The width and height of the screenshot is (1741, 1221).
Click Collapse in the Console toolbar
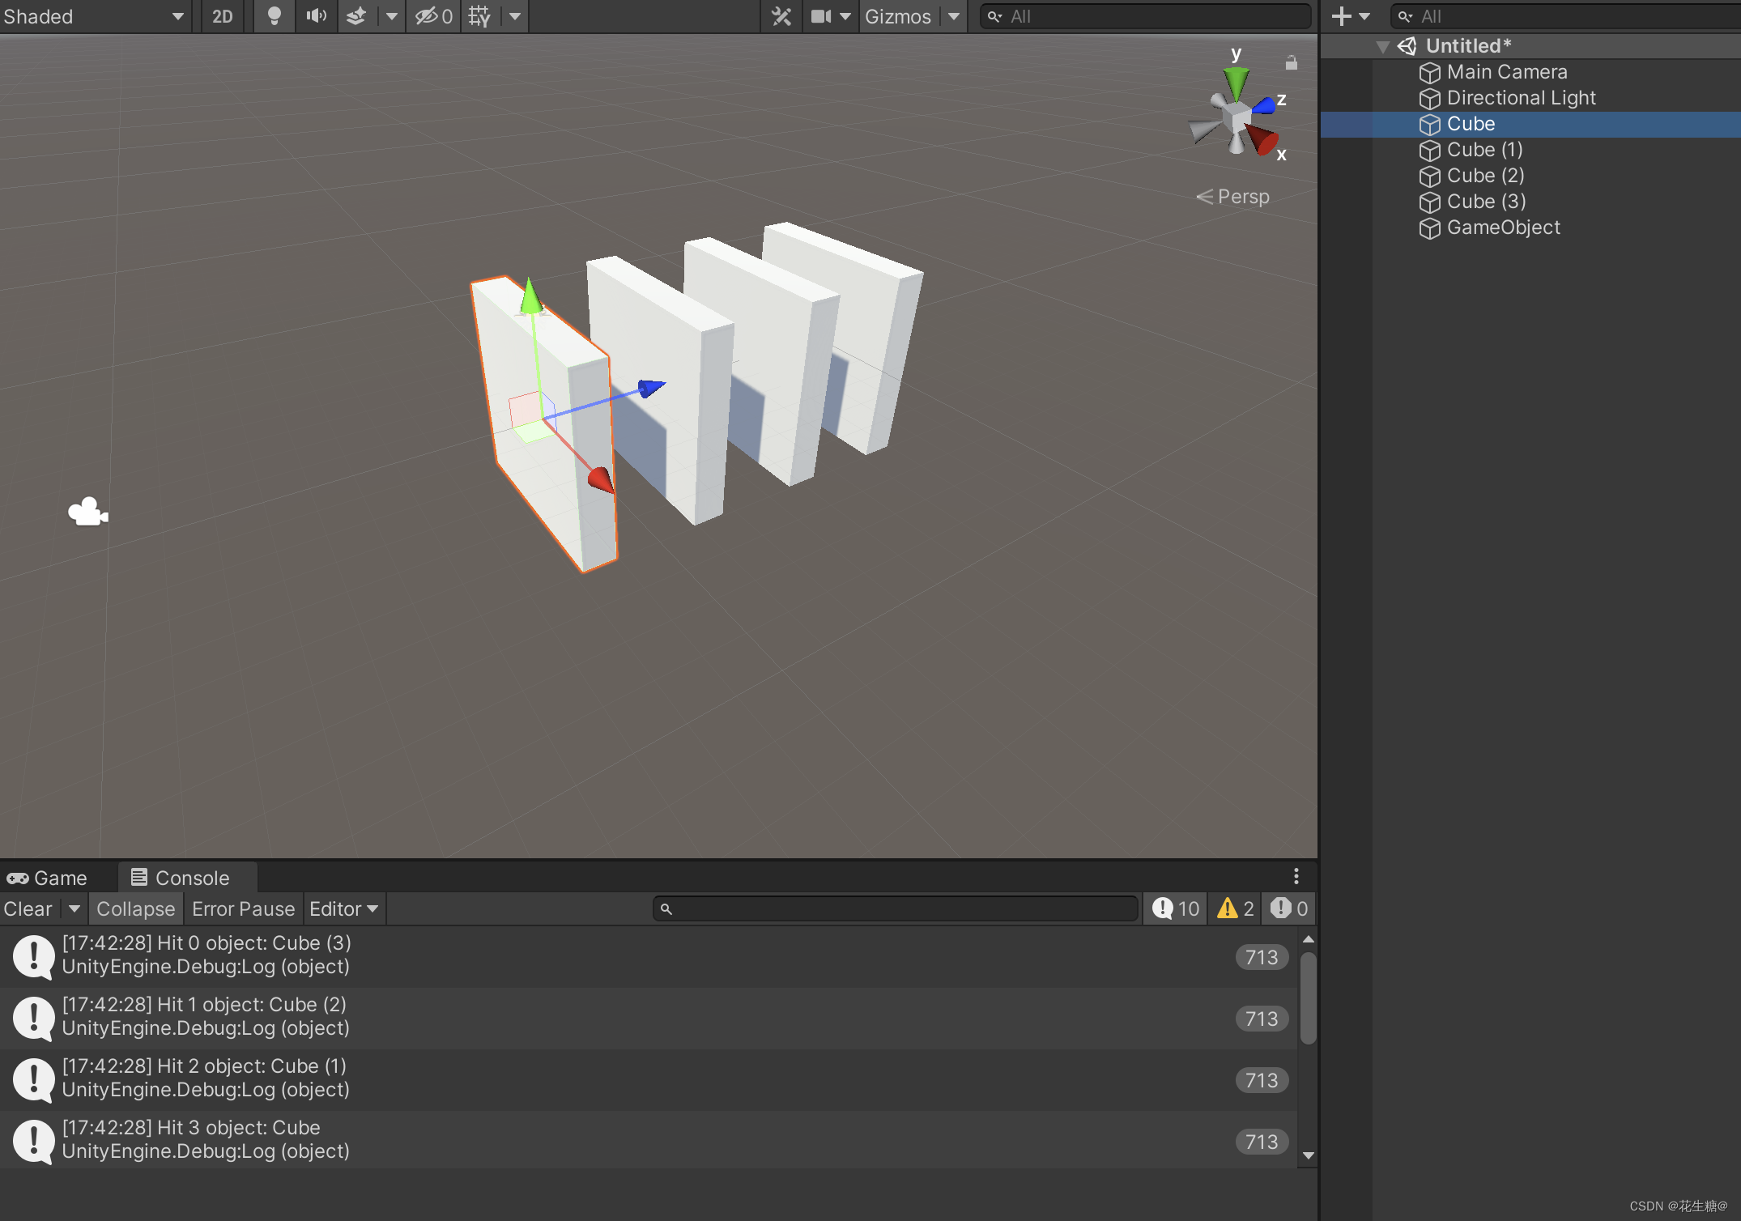pos(135,908)
